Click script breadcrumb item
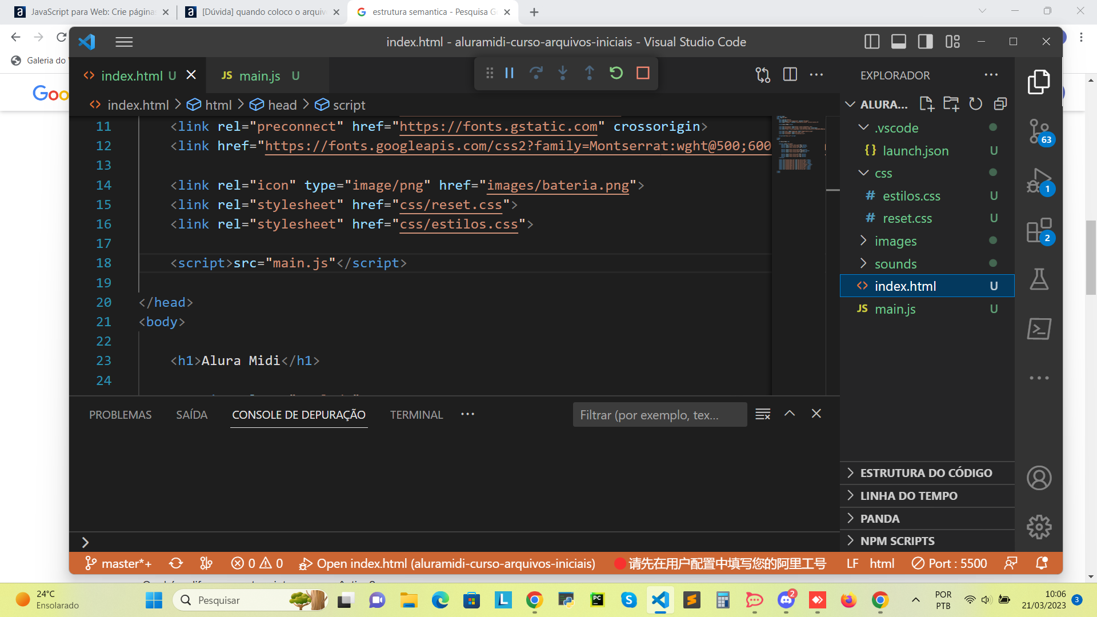This screenshot has width=1097, height=617. coord(341,105)
